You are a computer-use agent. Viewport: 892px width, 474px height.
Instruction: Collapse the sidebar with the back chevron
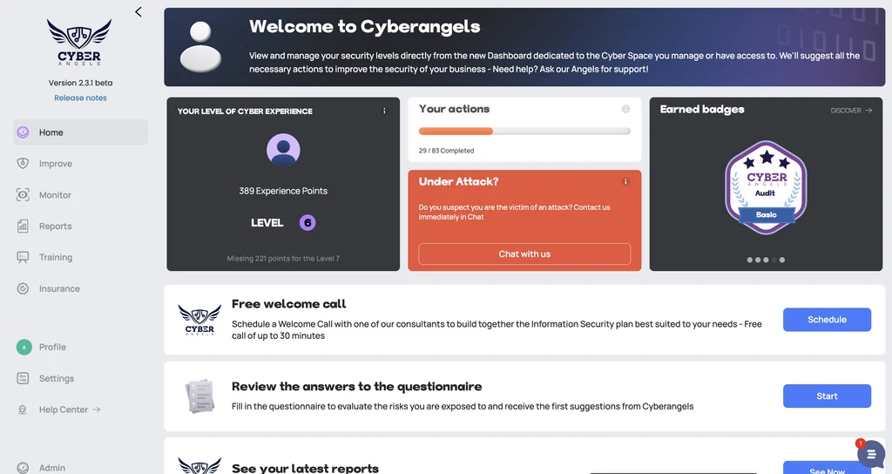tap(139, 12)
